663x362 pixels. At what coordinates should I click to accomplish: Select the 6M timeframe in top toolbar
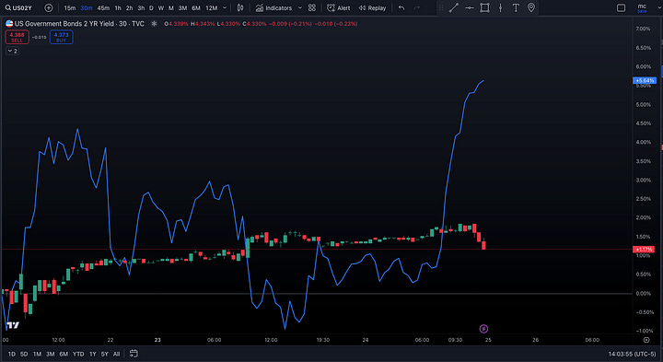tap(196, 7)
